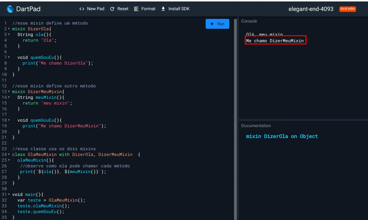Image resolution: width=368 pixels, height=220 pixels.
Task: Click the line print("Me chamo DizerOla");
Action: [58, 63]
